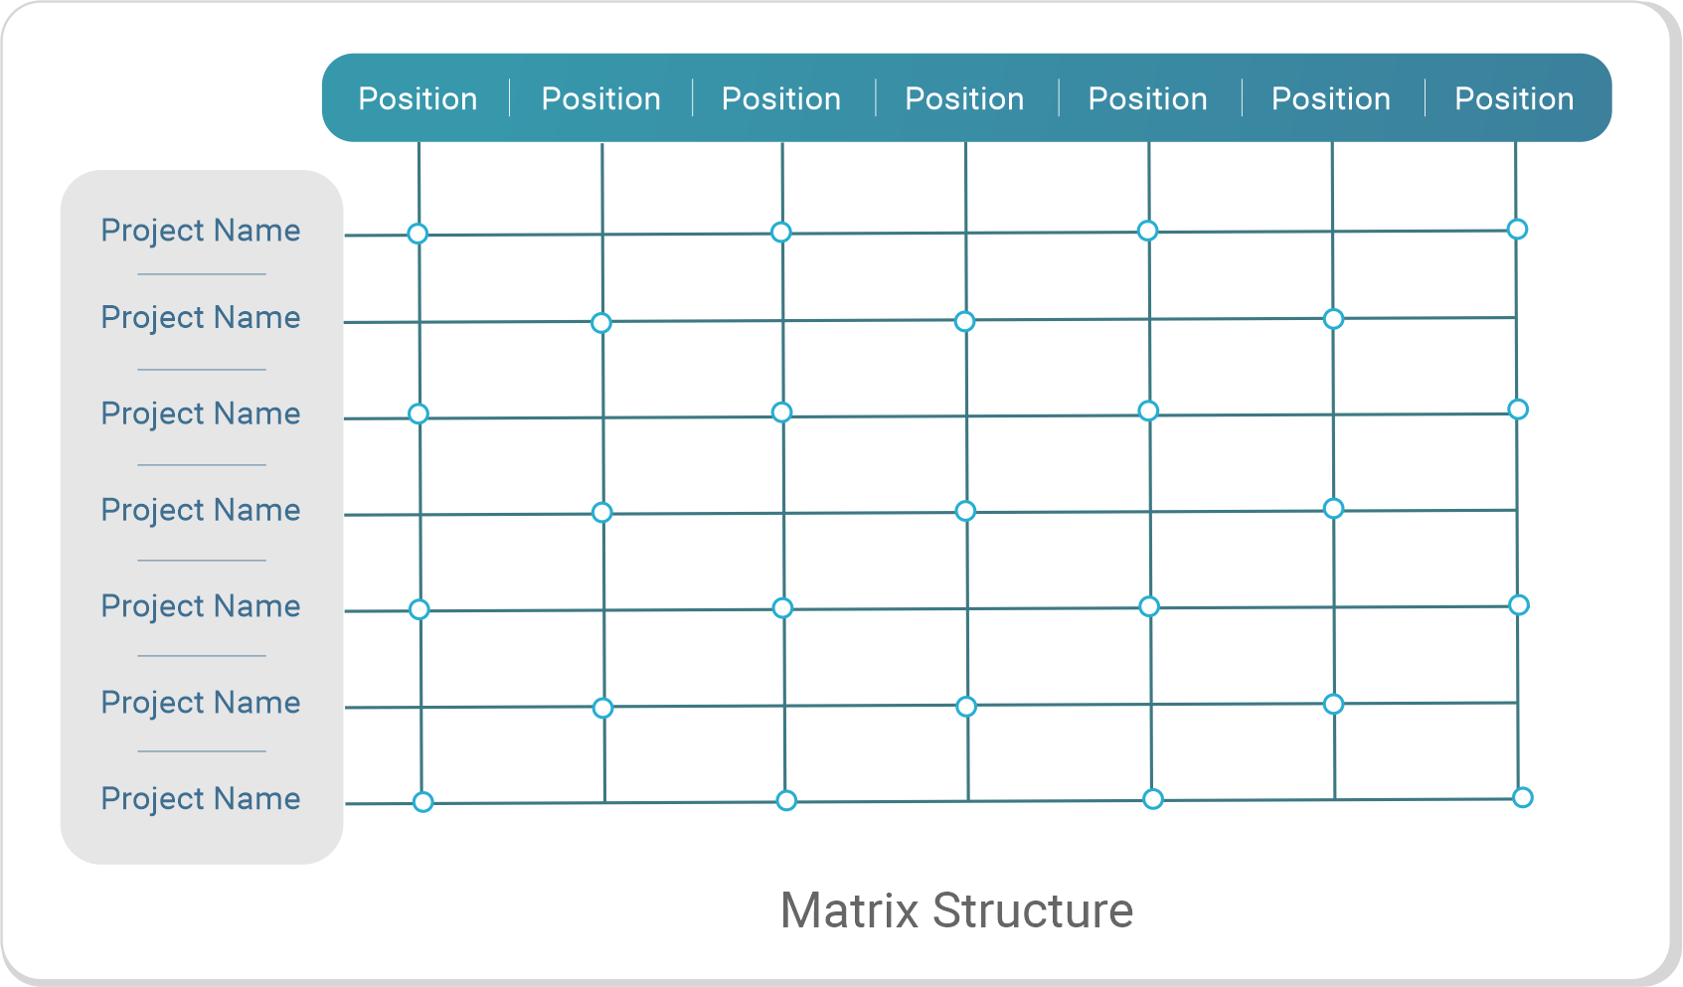Click the third row's circle node under the fifth Position column
The image size is (1683, 987).
(x=1148, y=411)
